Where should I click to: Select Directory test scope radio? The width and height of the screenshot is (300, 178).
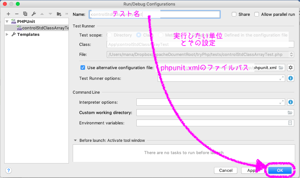point(109,35)
